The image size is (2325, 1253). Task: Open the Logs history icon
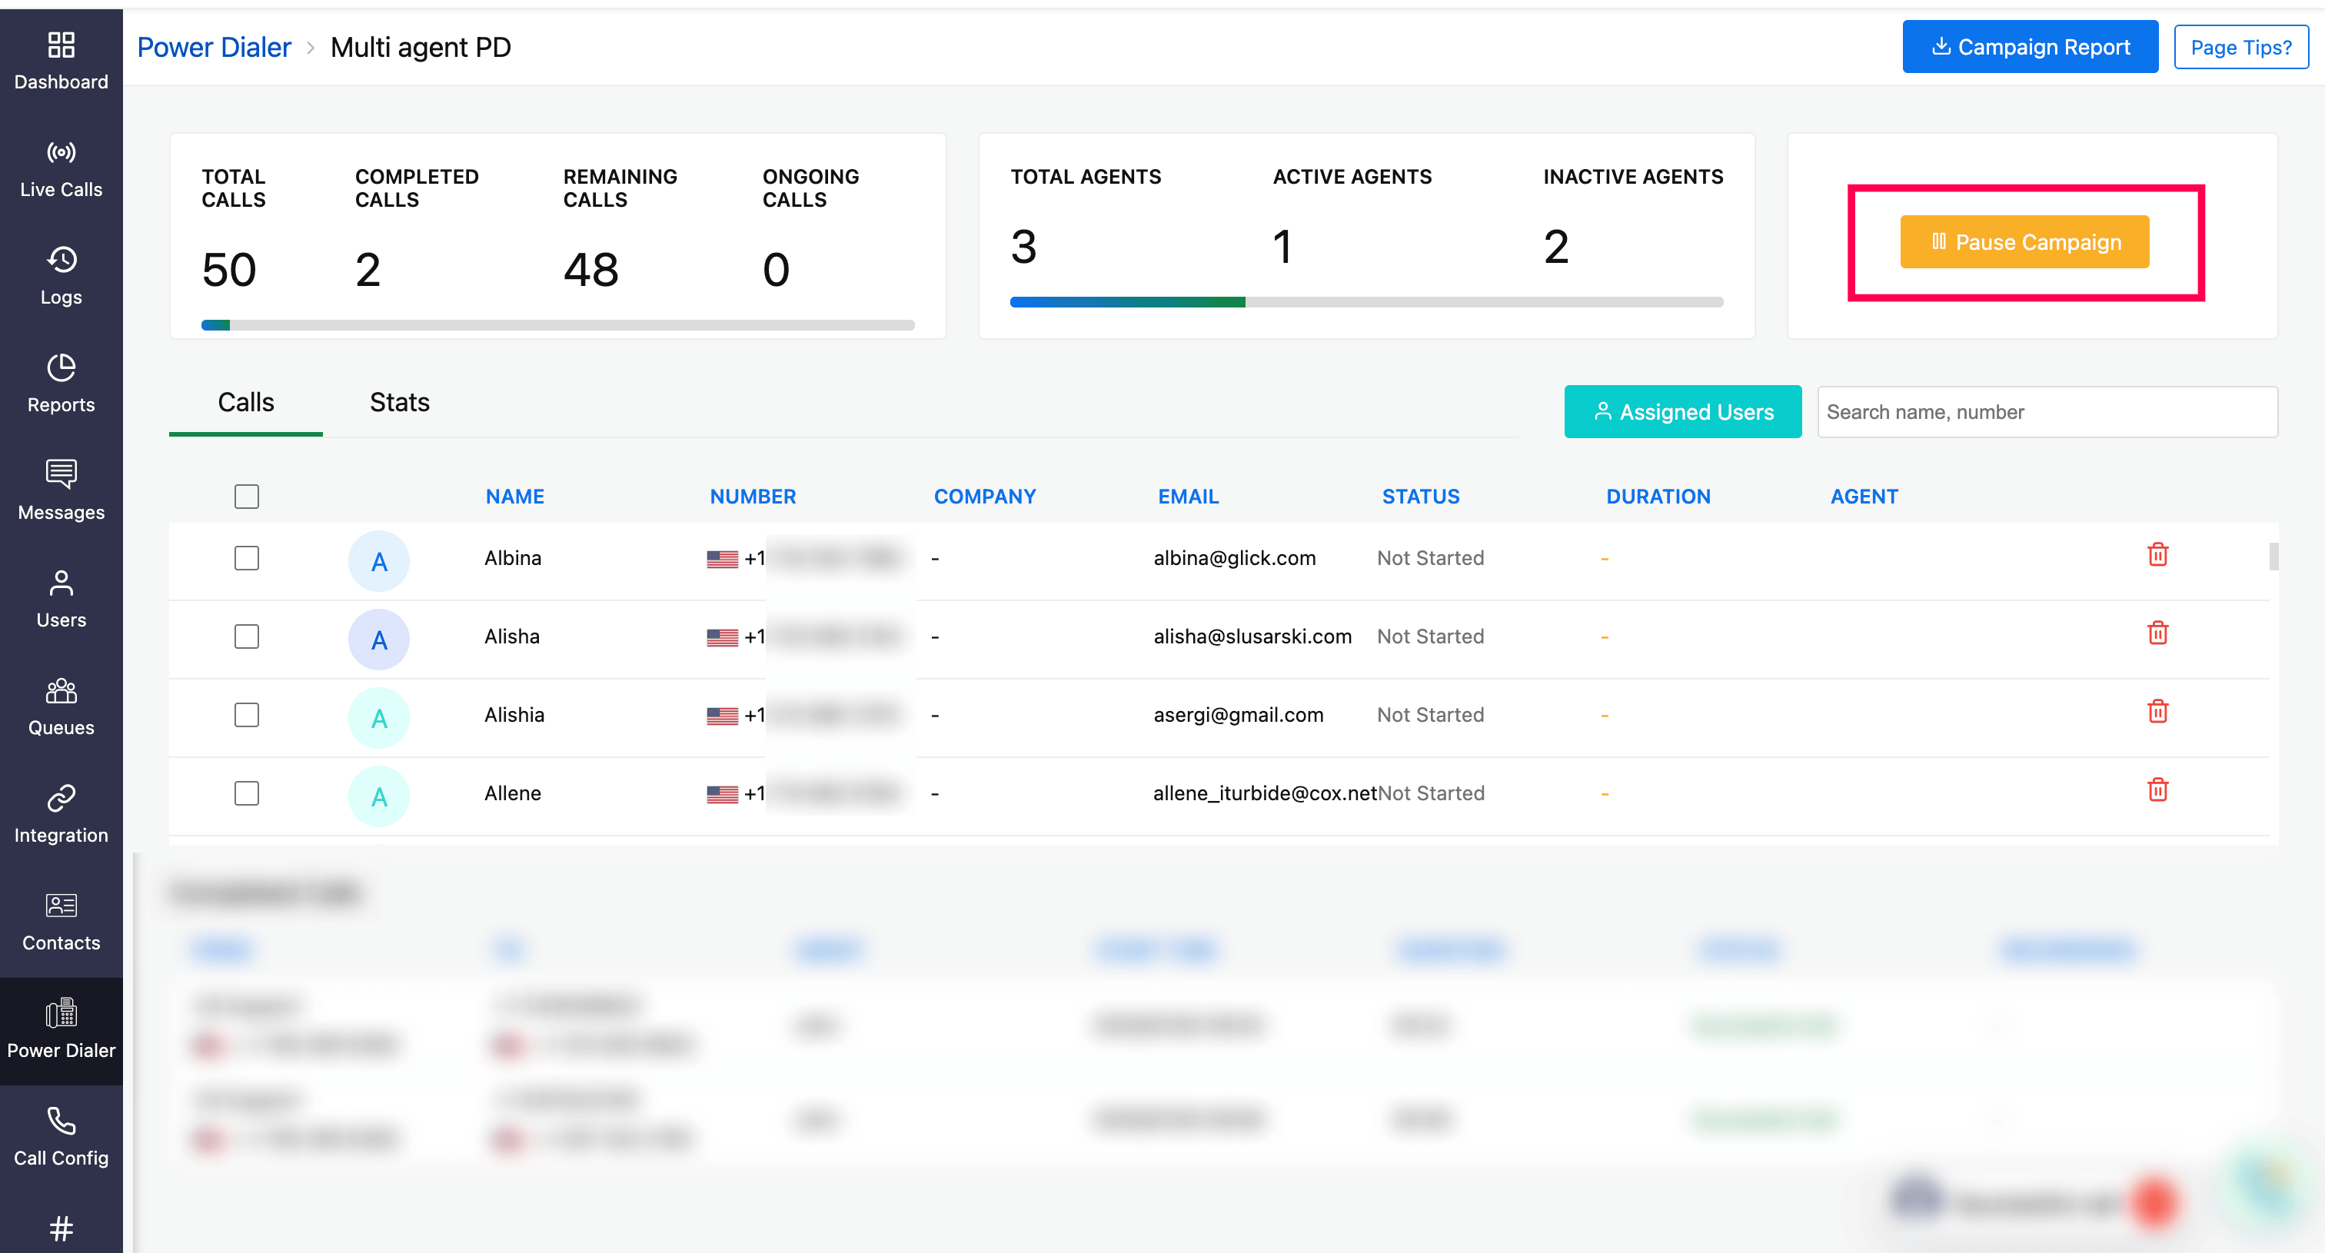[61, 260]
